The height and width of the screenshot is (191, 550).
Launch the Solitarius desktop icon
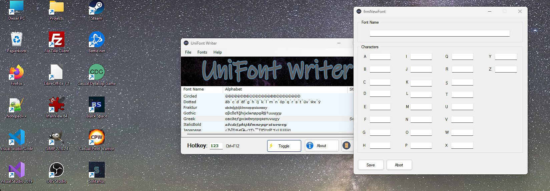point(97,173)
